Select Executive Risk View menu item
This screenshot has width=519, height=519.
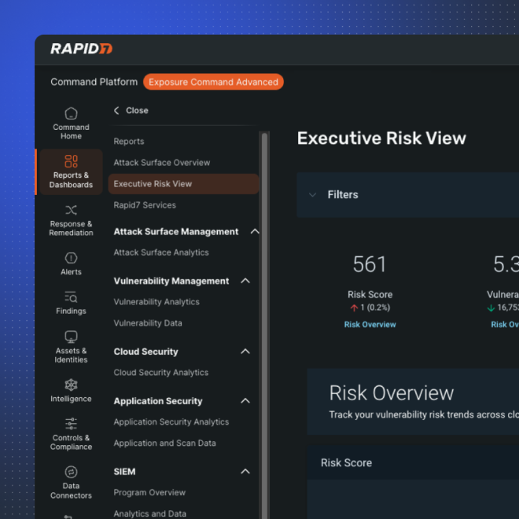[x=183, y=184]
